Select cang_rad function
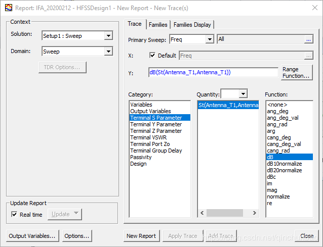 pyautogui.click(x=290, y=151)
